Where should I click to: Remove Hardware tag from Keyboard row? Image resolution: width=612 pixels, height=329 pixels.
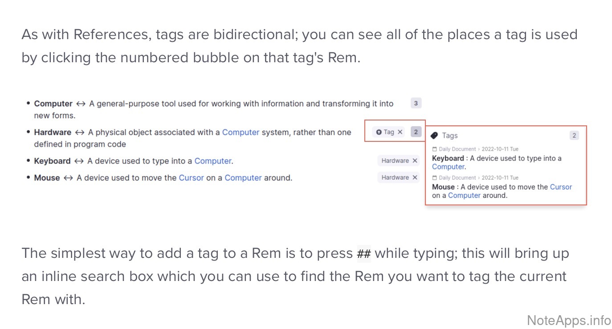click(415, 161)
